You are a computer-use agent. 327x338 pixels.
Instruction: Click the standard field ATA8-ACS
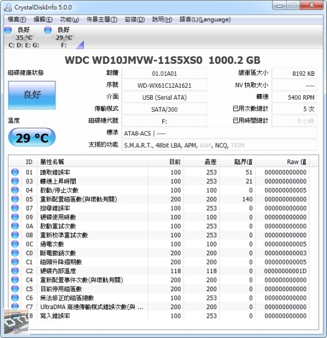(219, 134)
